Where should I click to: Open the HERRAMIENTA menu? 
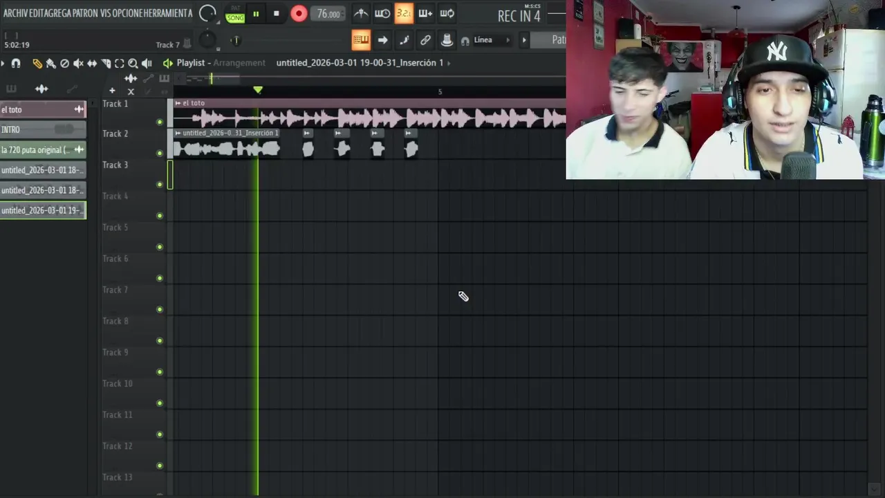168,13
